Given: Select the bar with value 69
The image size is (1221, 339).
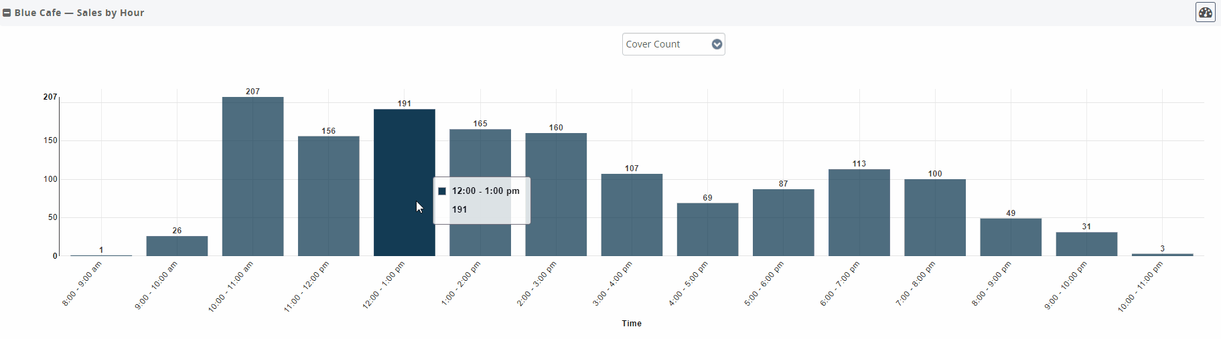Looking at the screenshot, I should (x=707, y=229).
